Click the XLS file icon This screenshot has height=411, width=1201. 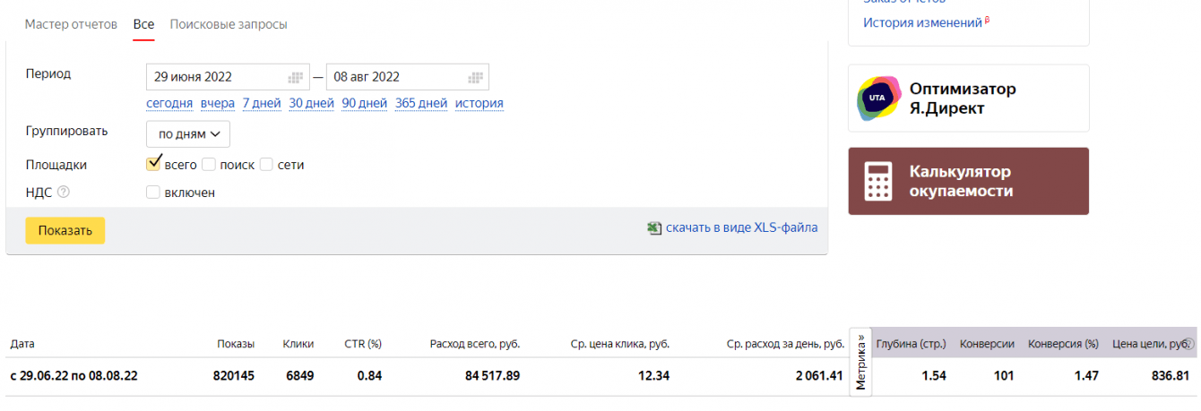[654, 228]
